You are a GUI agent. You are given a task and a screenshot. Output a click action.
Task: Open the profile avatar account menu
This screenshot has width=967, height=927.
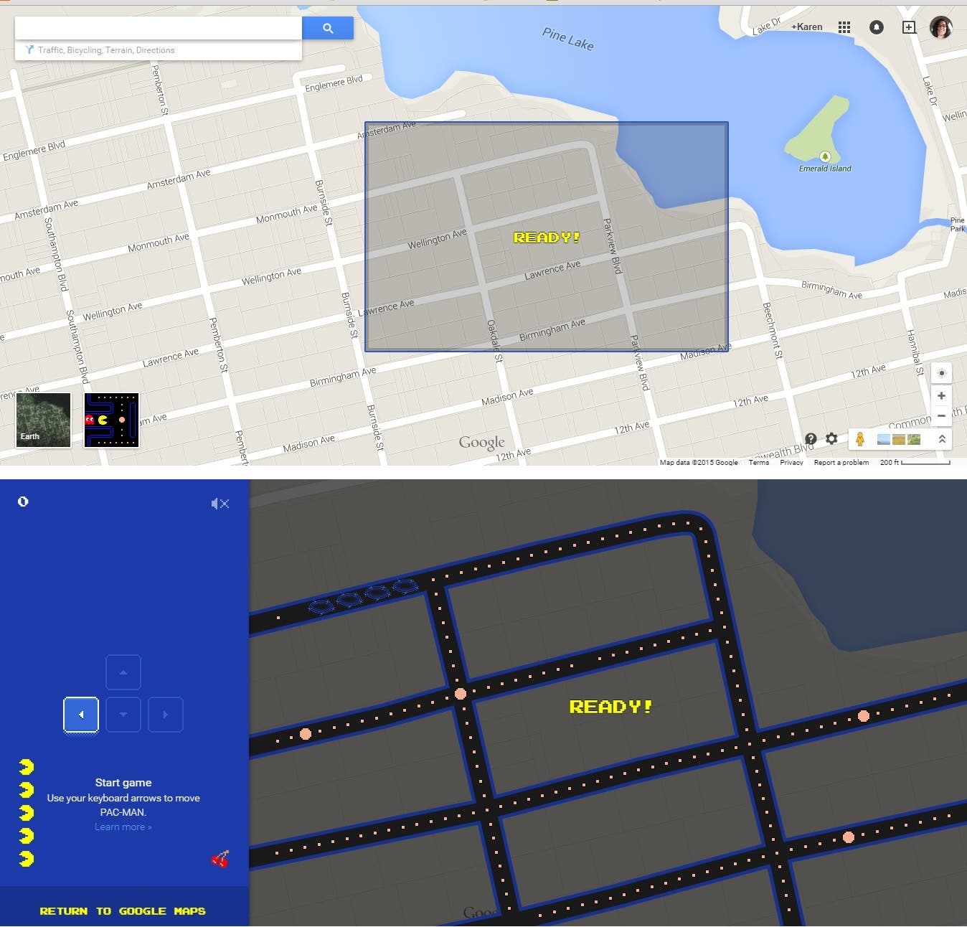940,27
